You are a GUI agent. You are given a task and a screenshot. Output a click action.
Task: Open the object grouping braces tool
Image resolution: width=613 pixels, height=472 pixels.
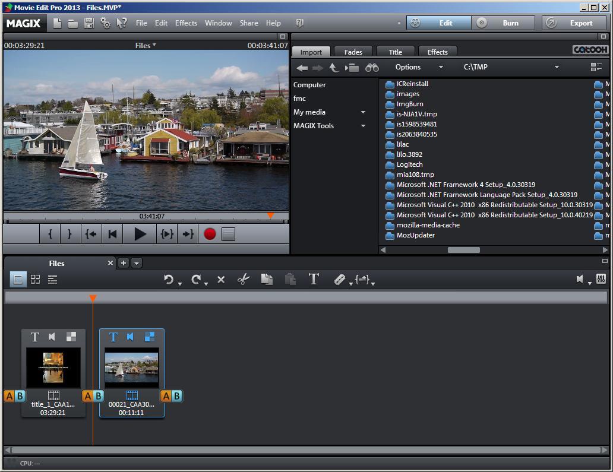coord(362,279)
